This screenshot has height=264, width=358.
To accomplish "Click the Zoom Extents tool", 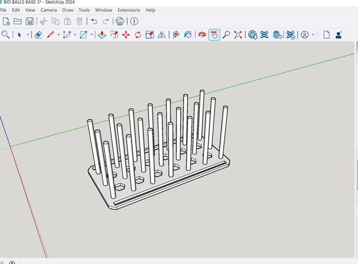I will tap(238, 35).
